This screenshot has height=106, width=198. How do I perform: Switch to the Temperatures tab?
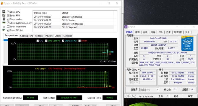coord(11,35)
